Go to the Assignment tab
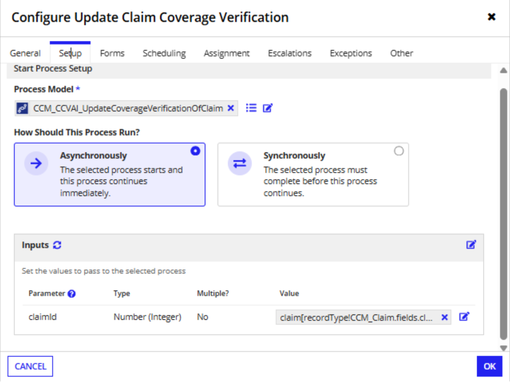 tap(227, 53)
